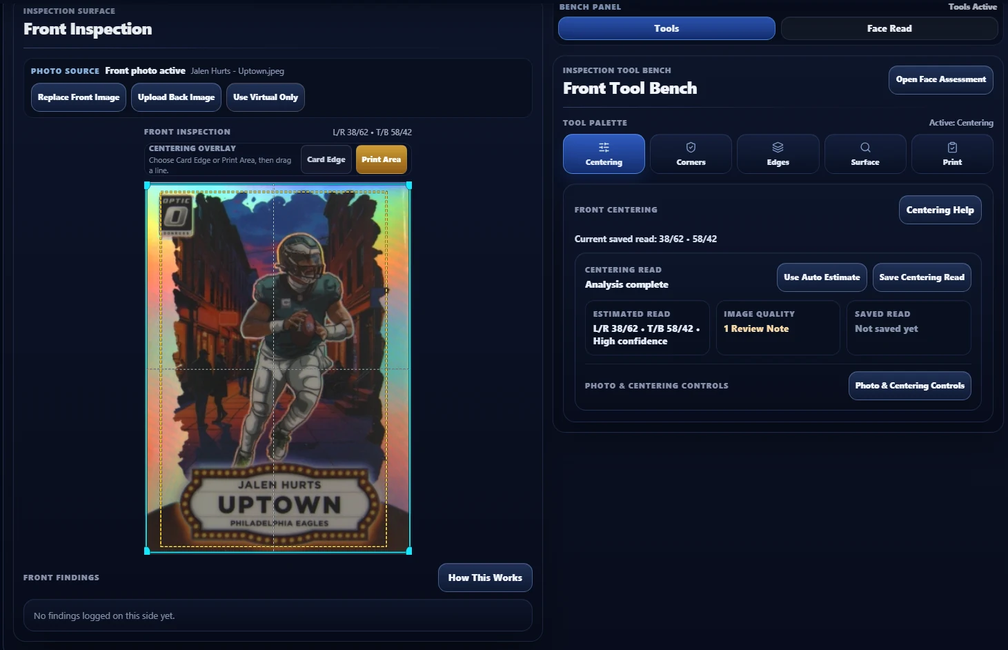The image size is (1008, 650).
Task: Click Upload Back Image button
Action: tap(176, 97)
